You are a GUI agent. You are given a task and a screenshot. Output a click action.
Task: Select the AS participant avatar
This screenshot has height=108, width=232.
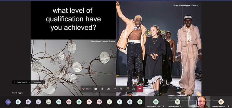point(48,102)
